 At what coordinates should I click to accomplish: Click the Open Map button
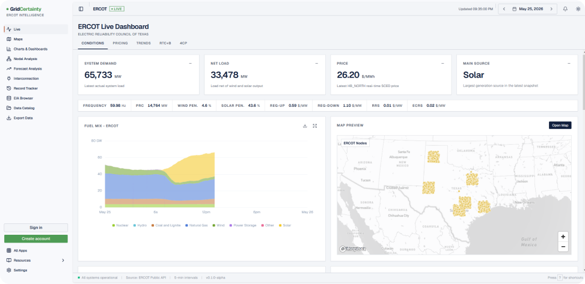point(560,125)
